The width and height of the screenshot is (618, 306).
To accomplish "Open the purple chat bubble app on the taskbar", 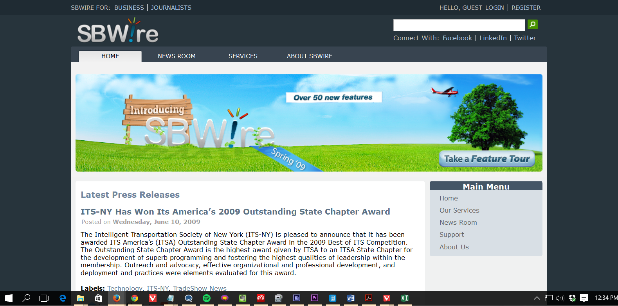I will click(x=225, y=298).
